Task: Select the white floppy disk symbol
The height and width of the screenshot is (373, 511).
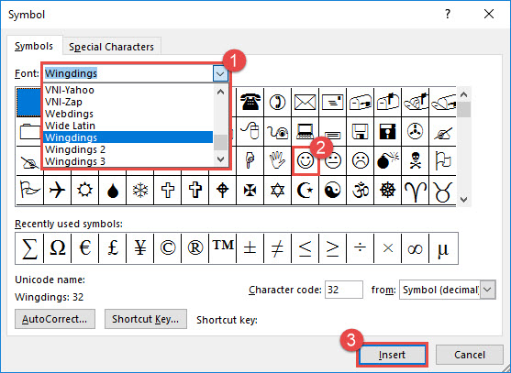Action: click(361, 131)
